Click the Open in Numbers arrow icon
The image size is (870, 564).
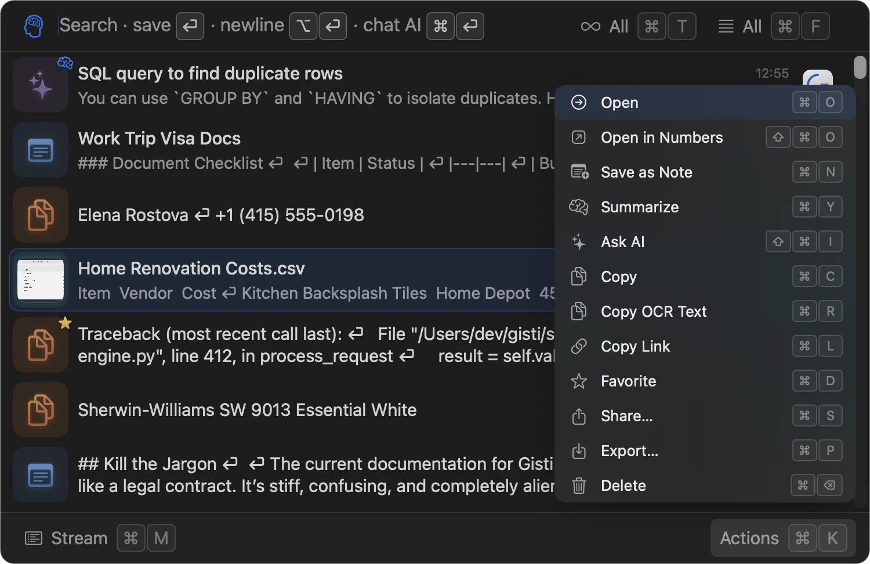(579, 137)
